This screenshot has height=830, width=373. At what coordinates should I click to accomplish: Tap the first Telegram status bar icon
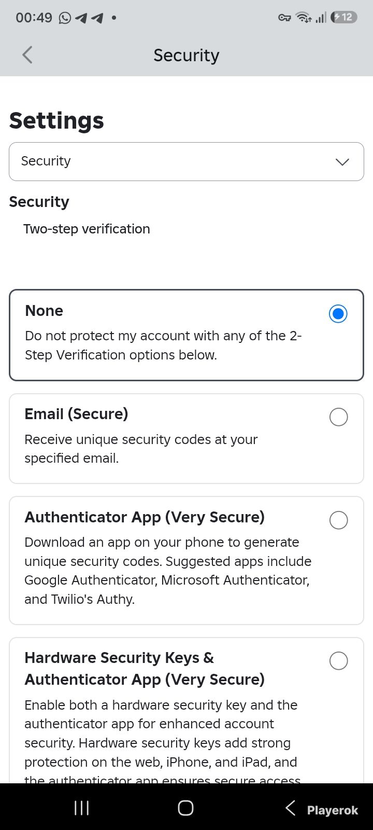tap(81, 18)
